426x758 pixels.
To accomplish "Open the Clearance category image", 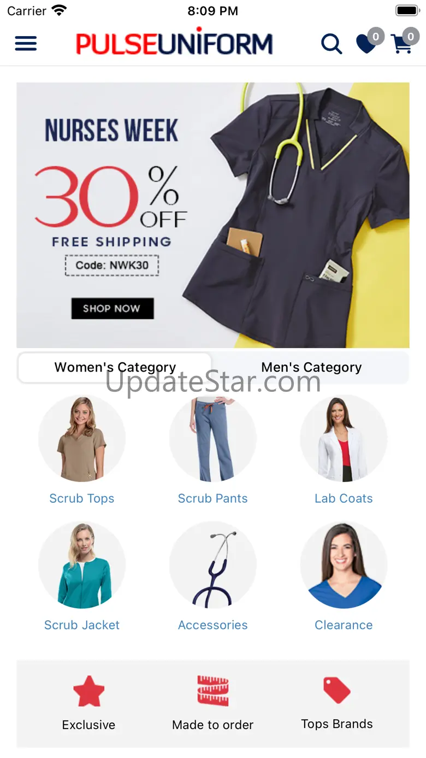I will [344, 565].
